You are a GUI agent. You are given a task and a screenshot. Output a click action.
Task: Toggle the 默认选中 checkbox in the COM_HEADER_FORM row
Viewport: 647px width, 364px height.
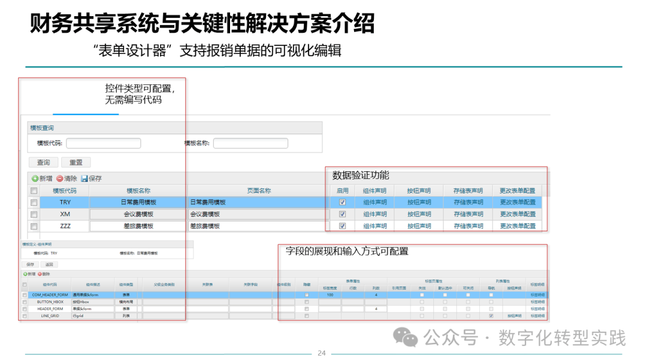tap(445, 295)
